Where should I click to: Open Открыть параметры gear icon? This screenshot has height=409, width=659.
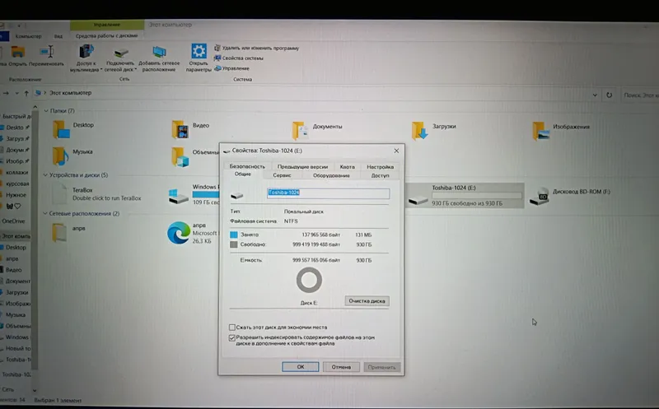(x=199, y=51)
